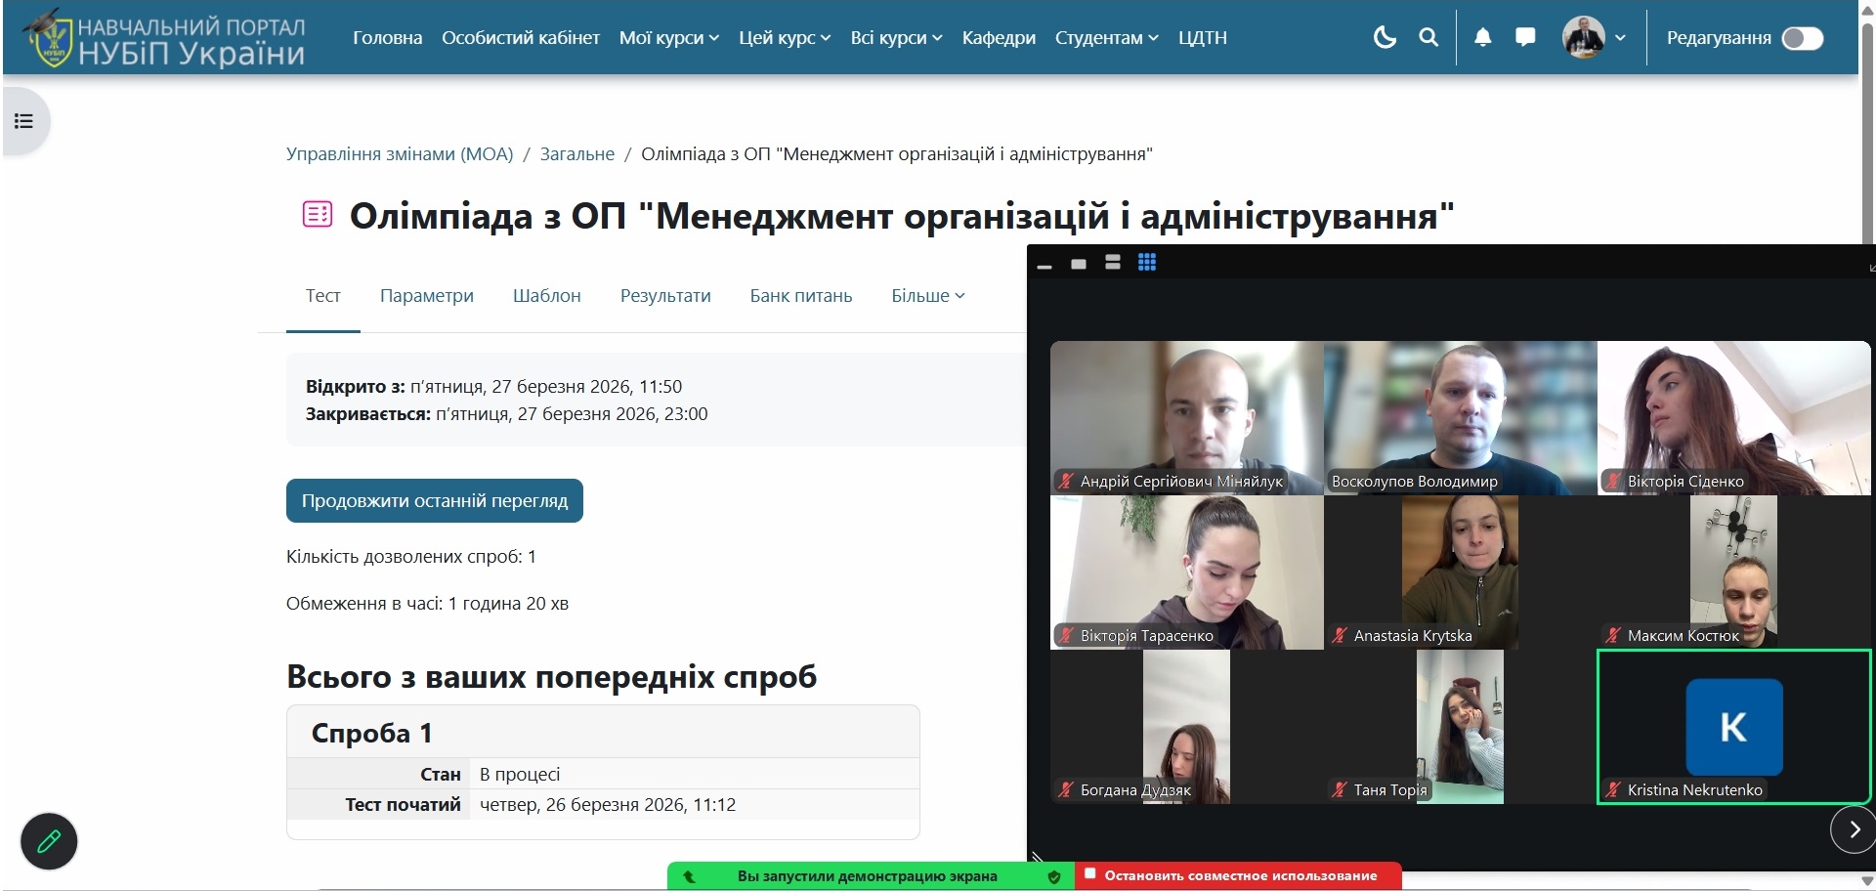1876x891 pixels.
Task: Open the course index drawer icon
Action: (24, 121)
